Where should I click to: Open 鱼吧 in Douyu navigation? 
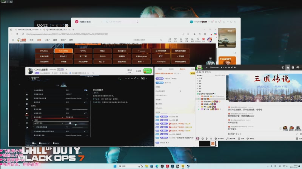pos(71,40)
